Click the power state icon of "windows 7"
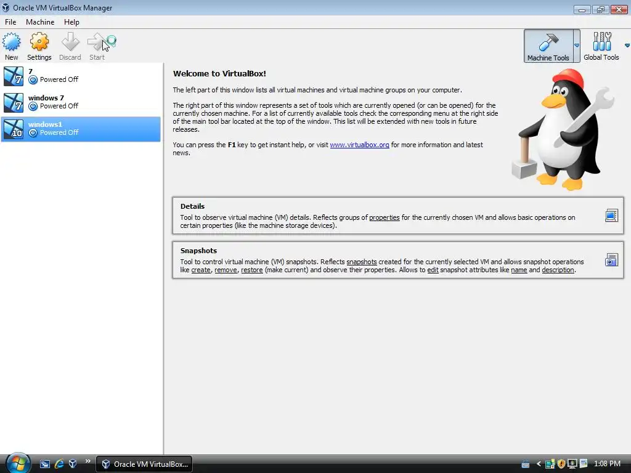The image size is (631, 473). click(33, 106)
